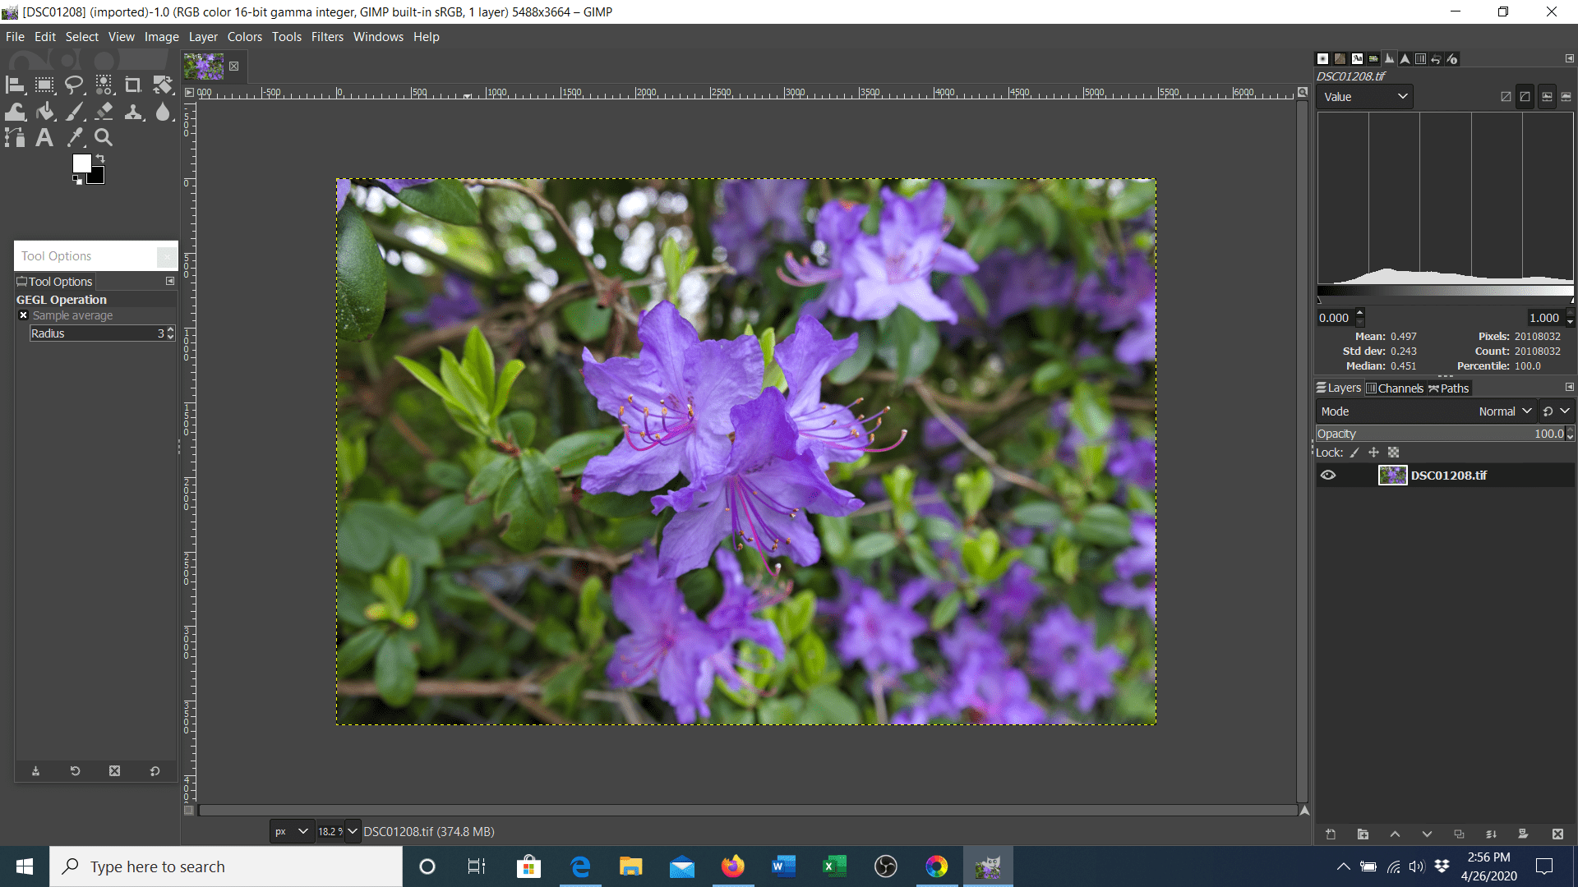Swap foreground and background colors
The height and width of the screenshot is (887, 1578).
point(100,158)
